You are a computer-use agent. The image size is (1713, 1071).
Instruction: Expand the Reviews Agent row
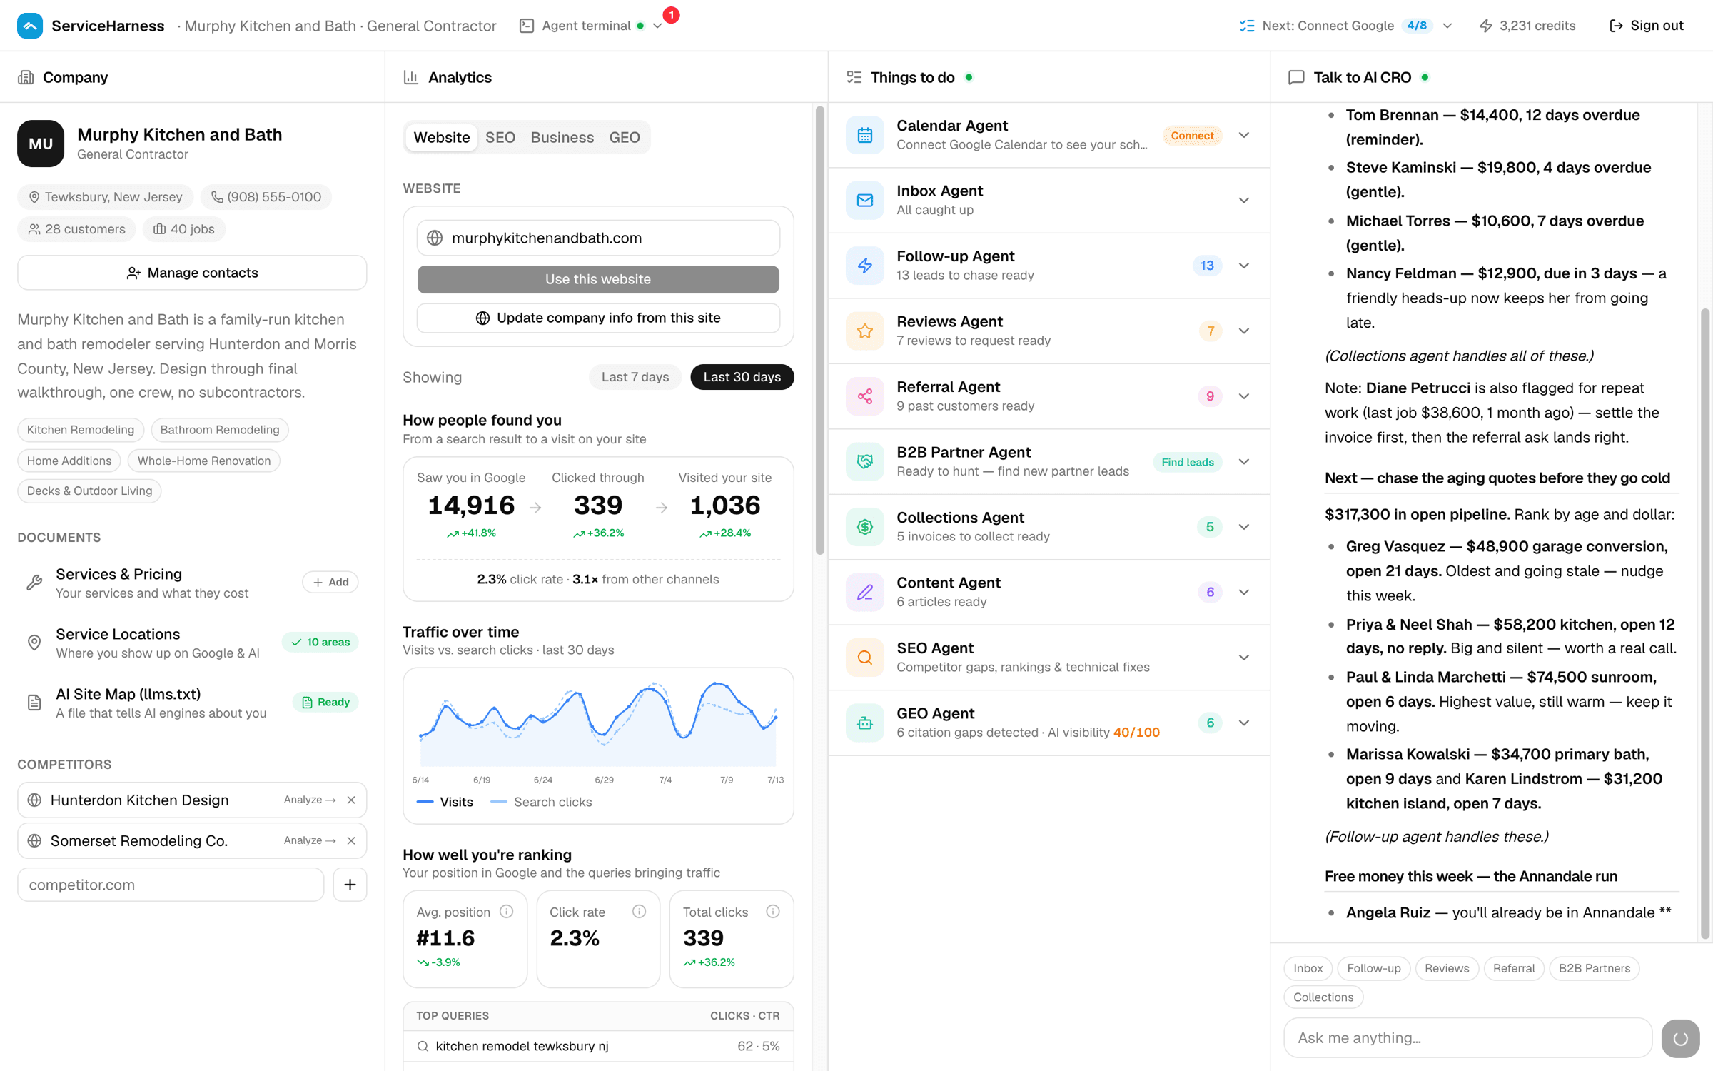[x=1244, y=331]
